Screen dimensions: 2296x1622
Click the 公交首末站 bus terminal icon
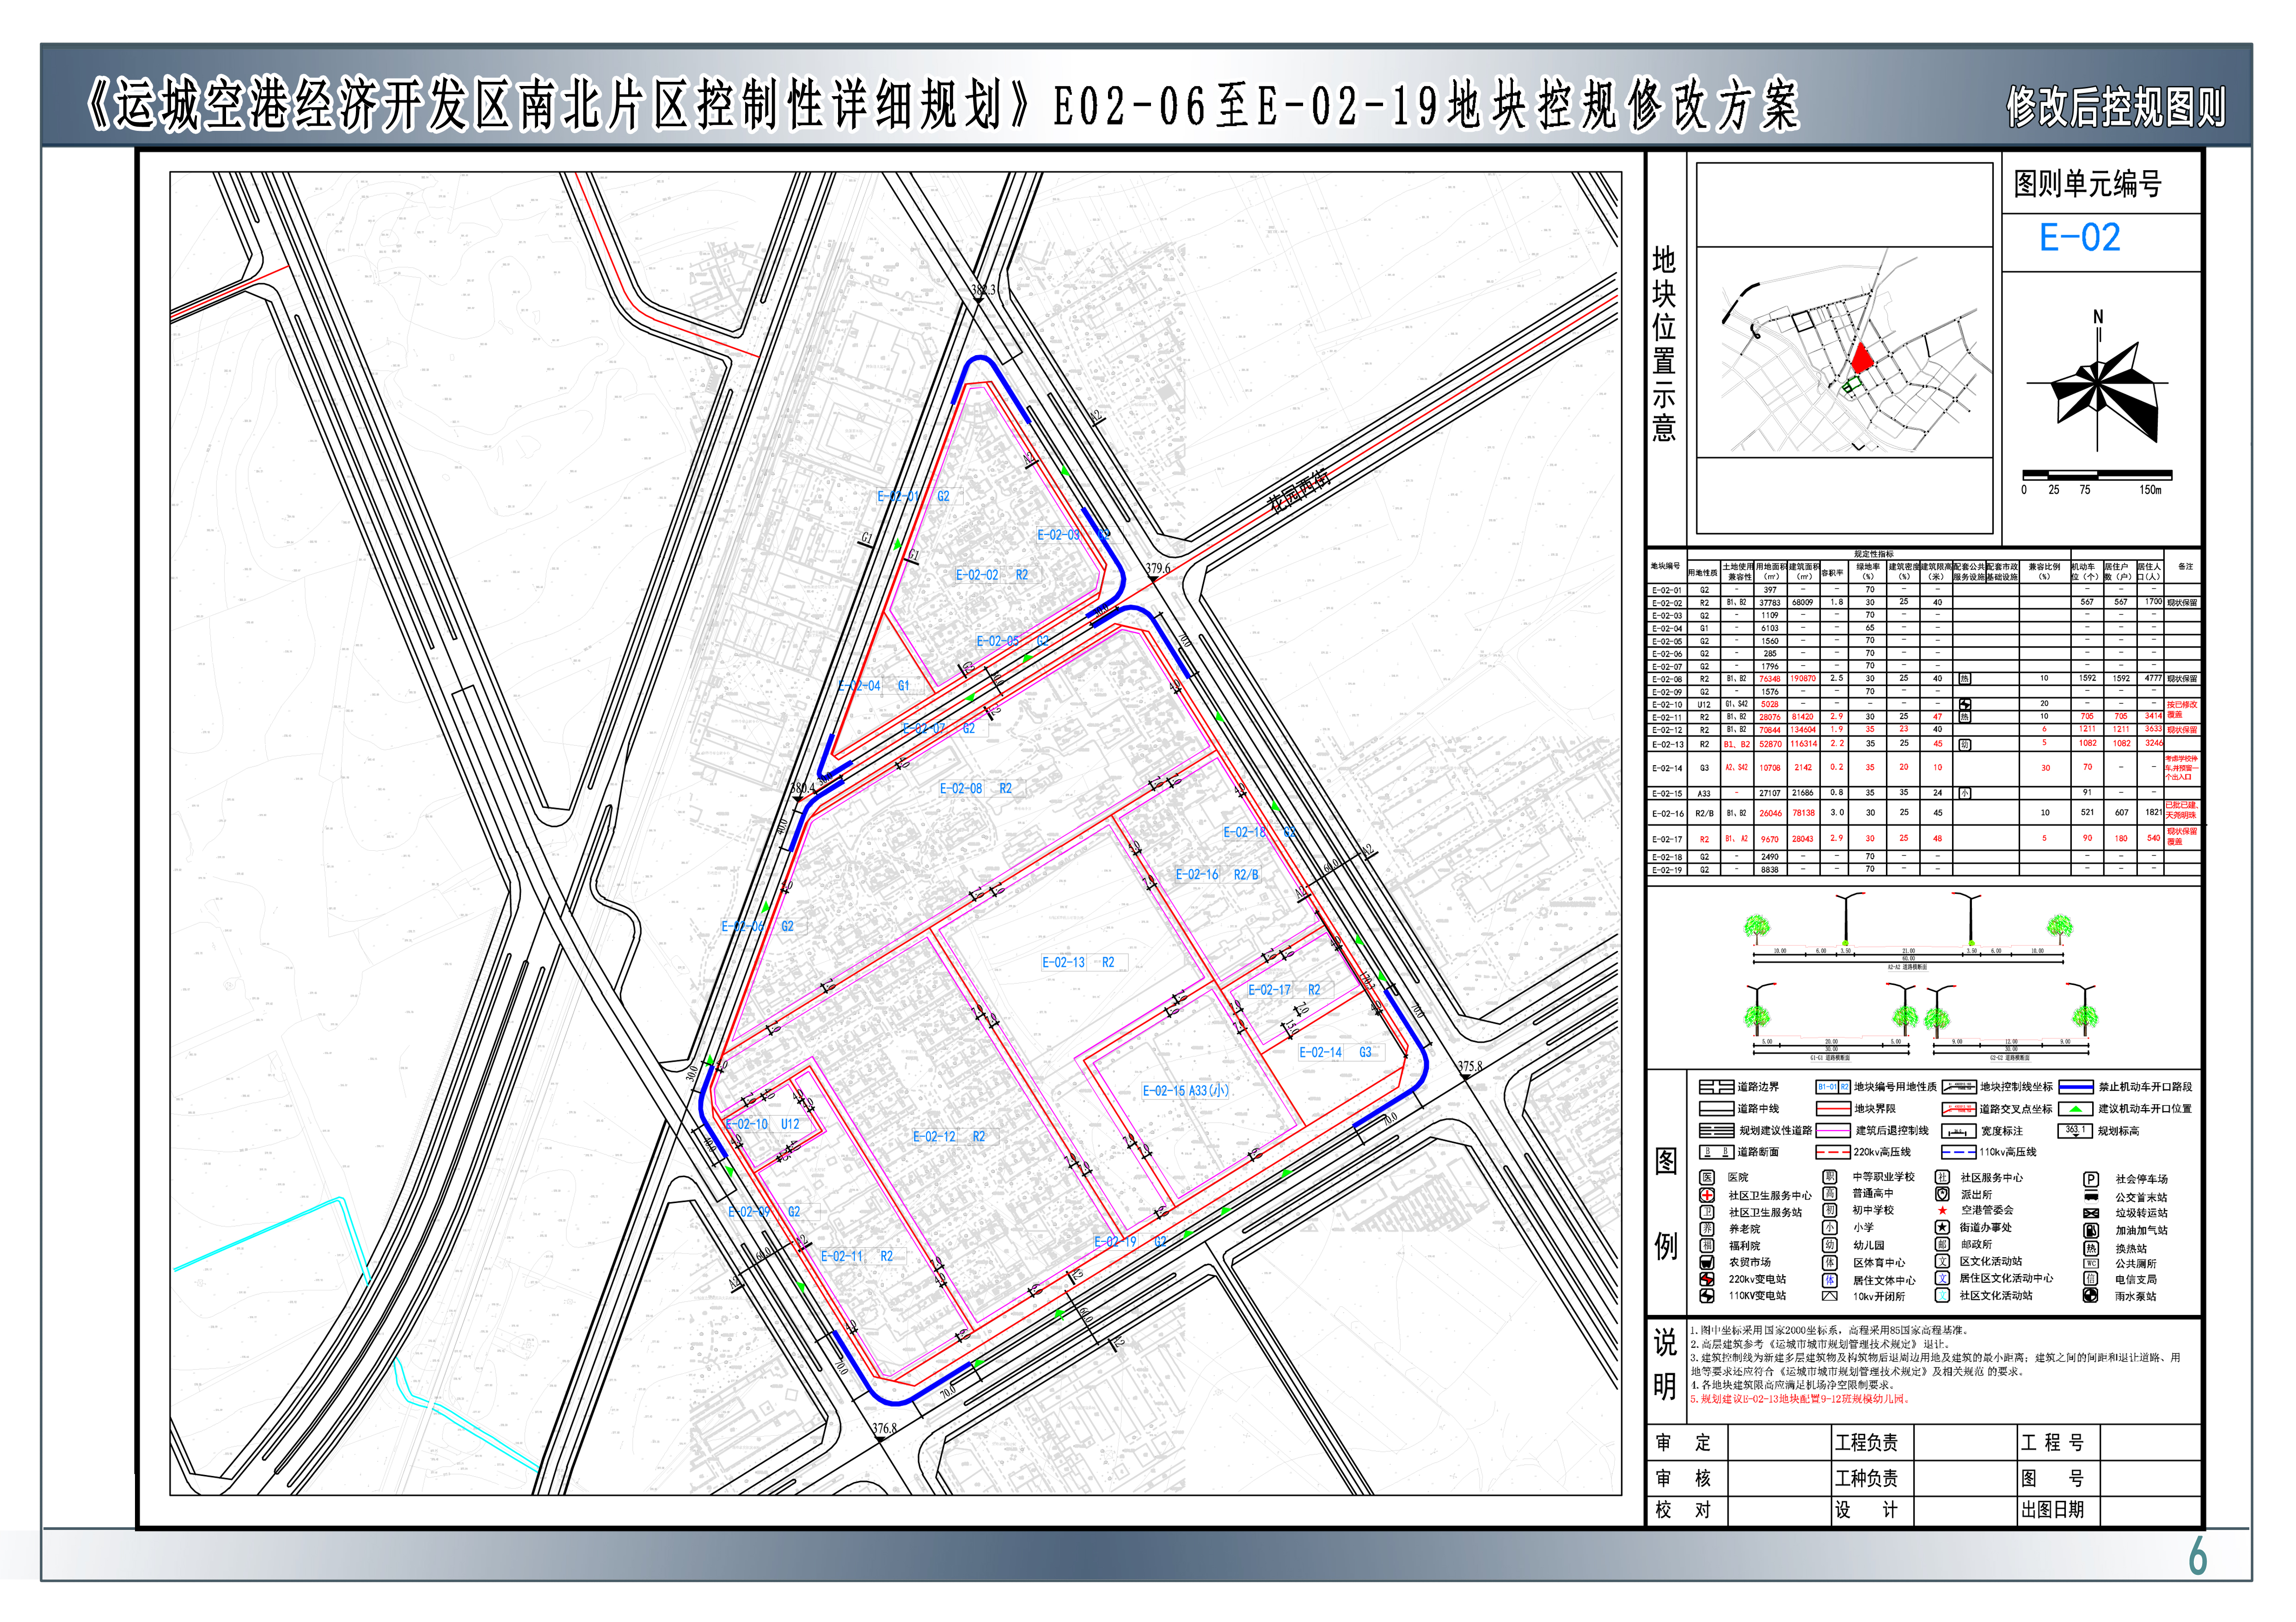pos(2091,1196)
